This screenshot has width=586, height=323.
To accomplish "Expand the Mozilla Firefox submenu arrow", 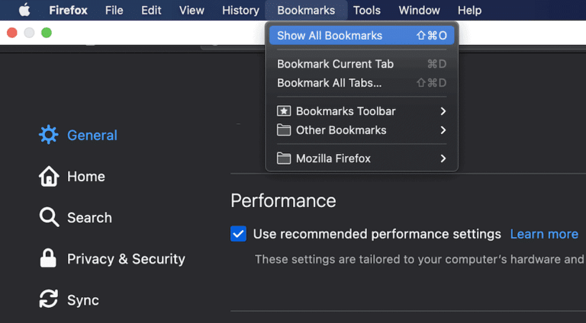I will tap(443, 158).
